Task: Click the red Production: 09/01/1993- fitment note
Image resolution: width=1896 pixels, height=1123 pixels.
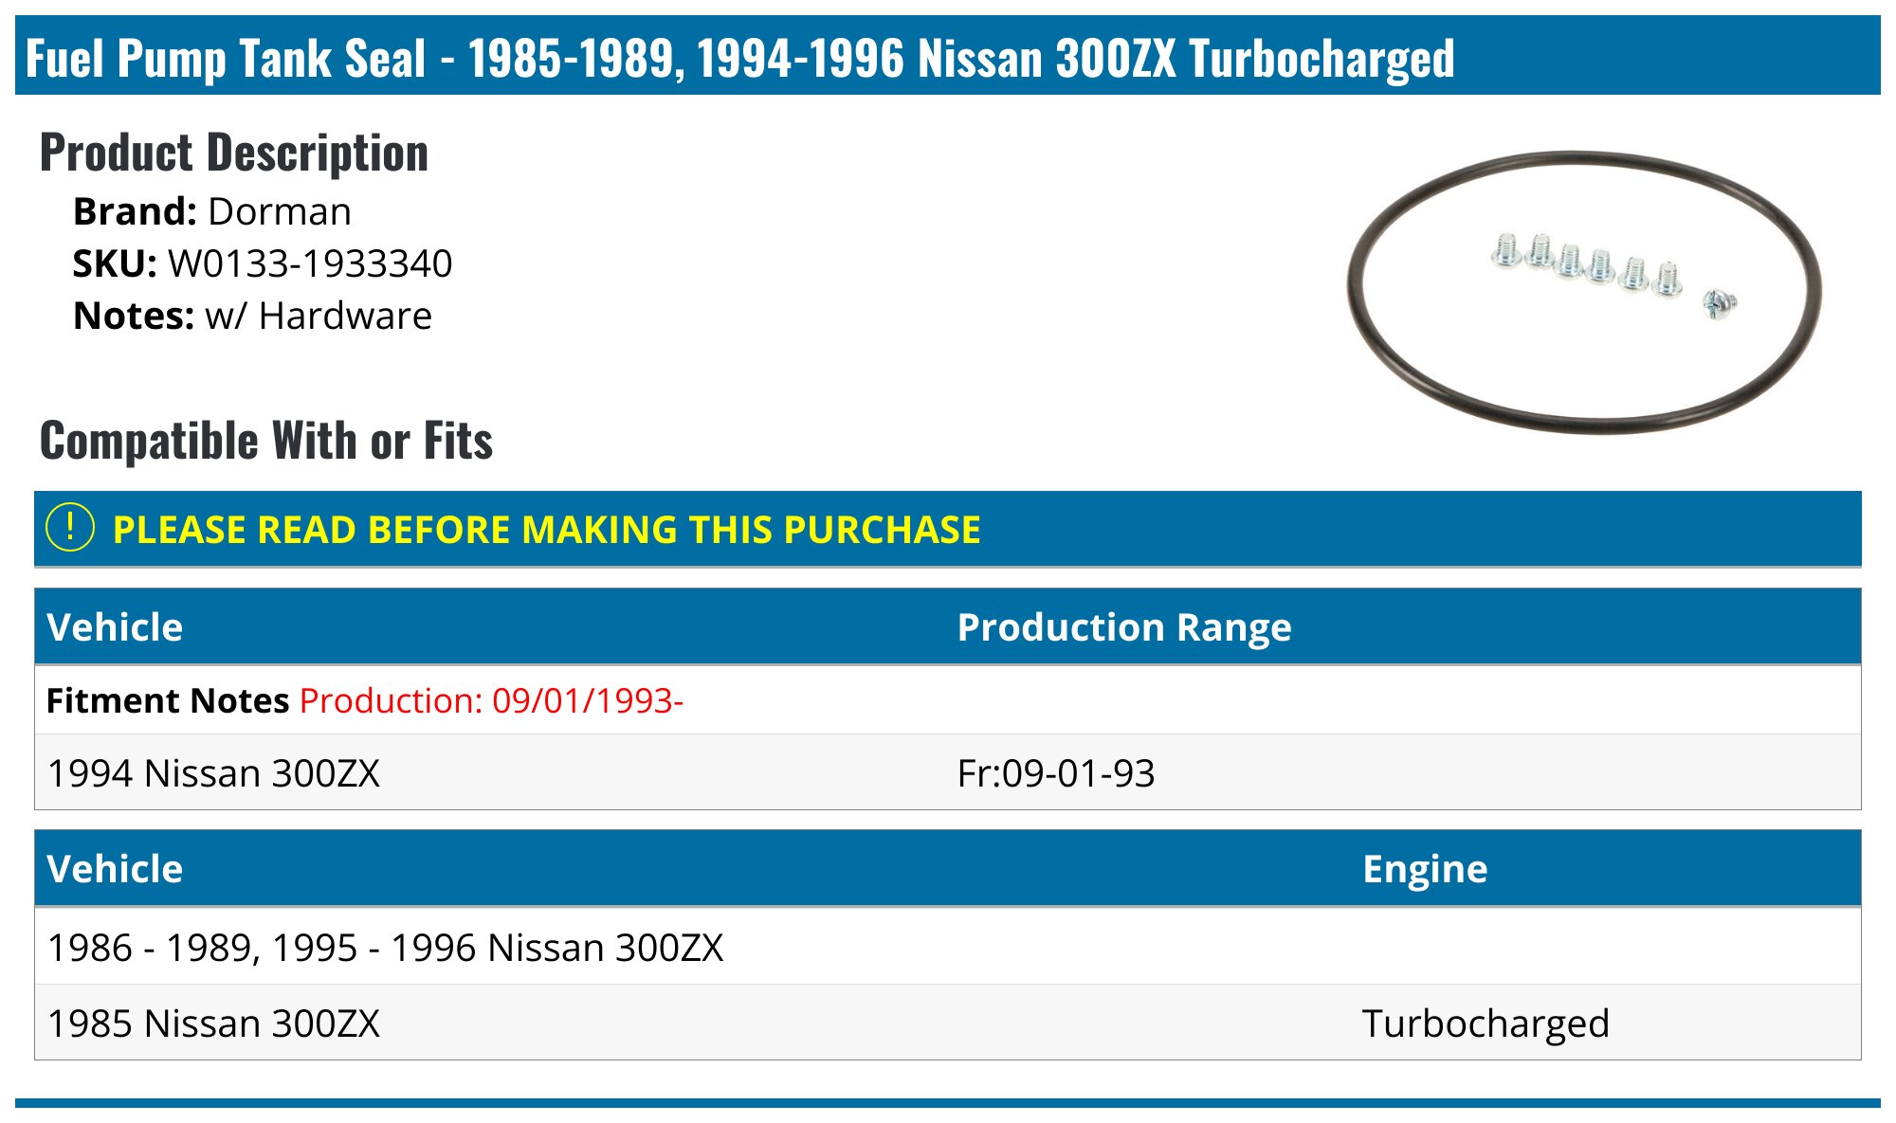Action: [x=491, y=701]
